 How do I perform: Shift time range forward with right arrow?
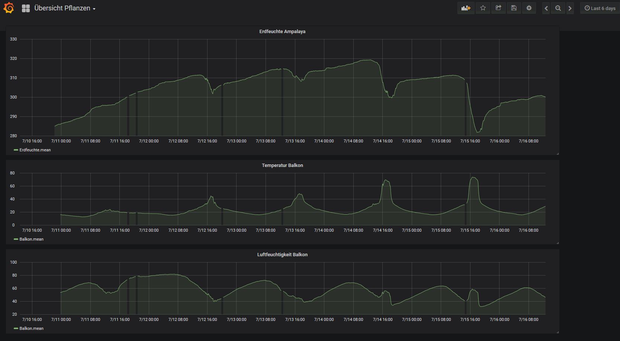point(570,8)
